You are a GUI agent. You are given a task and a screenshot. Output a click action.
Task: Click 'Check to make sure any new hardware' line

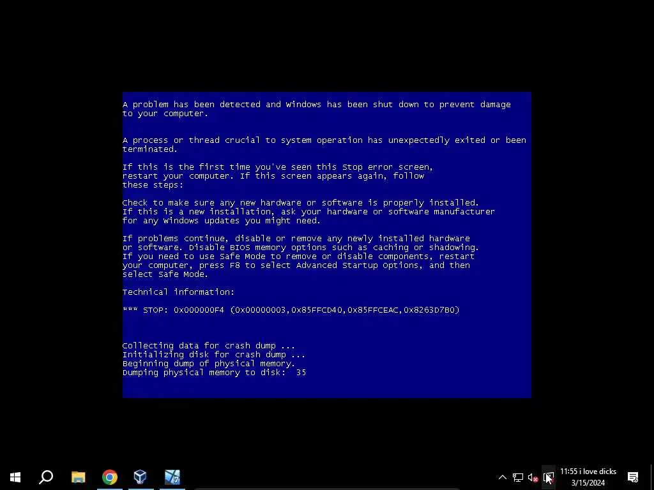pyautogui.click(x=301, y=203)
